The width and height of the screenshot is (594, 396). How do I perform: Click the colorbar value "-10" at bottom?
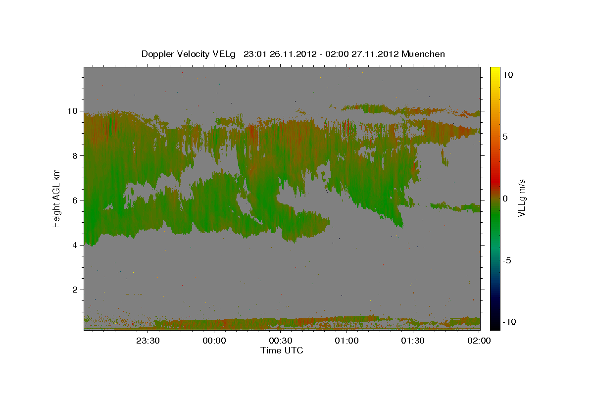point(509,322)
